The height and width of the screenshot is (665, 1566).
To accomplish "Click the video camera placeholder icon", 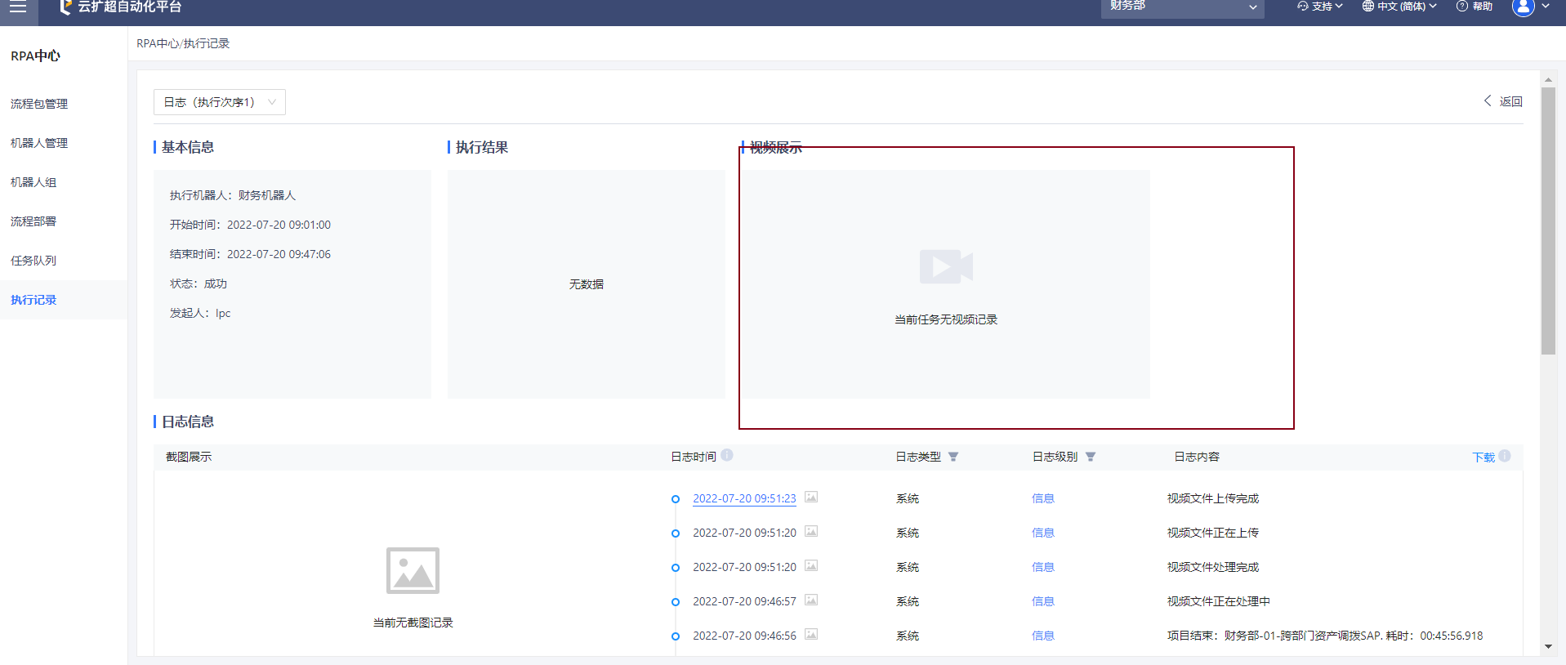I will tap(945, 266).
